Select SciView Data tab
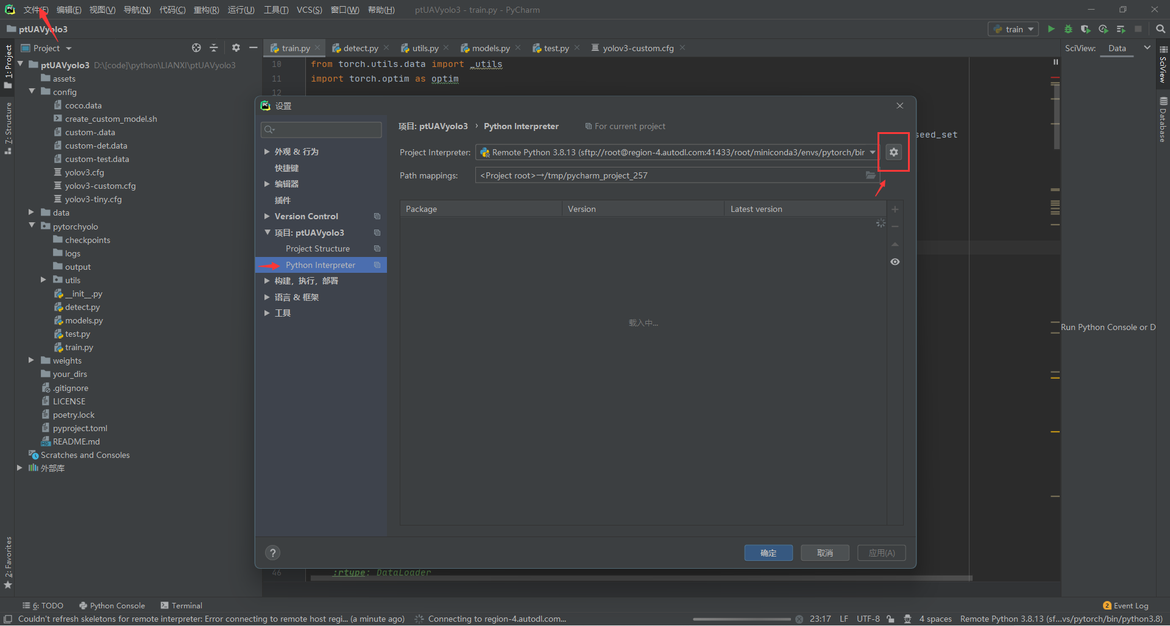1170x626 pixels. click(1117, 47)
